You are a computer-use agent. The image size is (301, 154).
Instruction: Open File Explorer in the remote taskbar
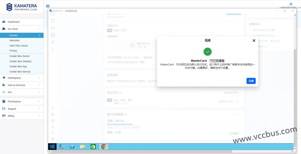click(83, 147)
